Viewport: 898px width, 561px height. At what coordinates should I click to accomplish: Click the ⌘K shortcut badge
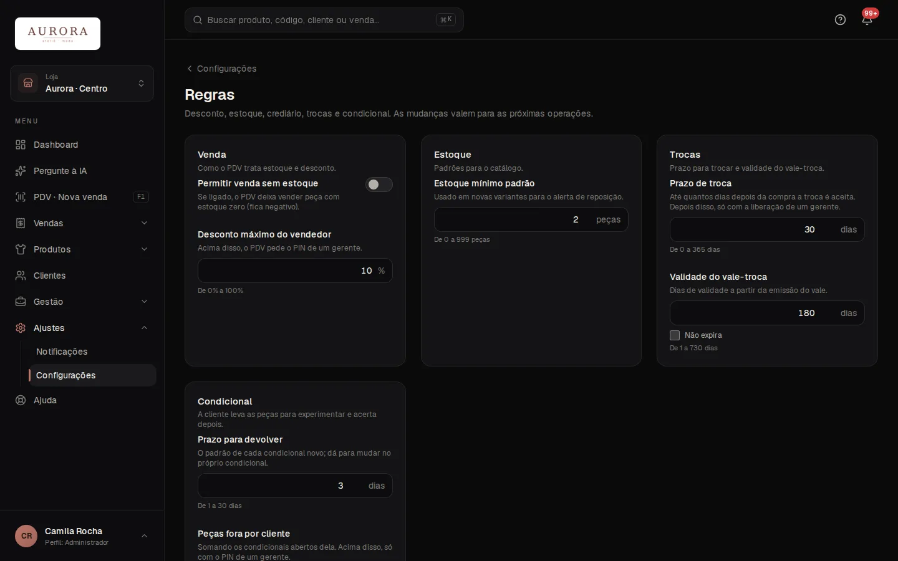point(446,20)
